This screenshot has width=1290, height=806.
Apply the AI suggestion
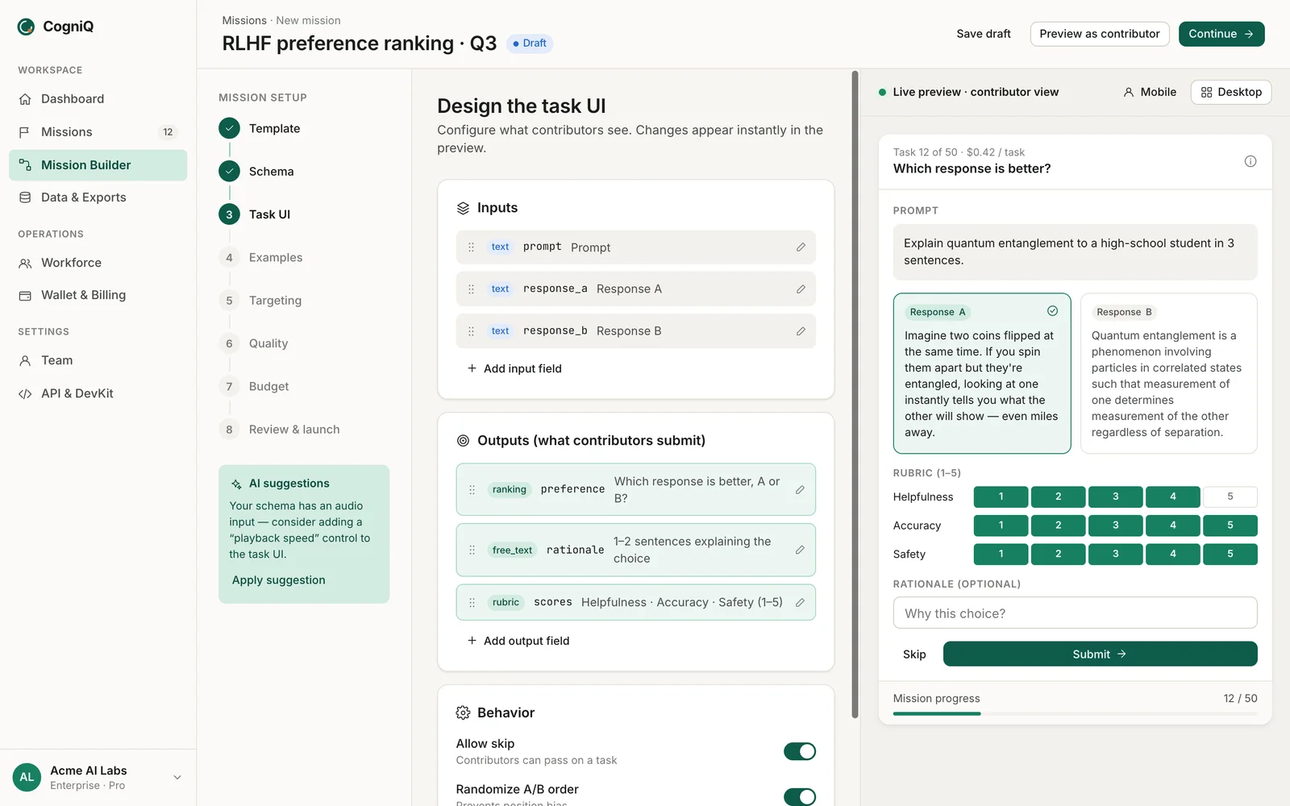(x=279, y=580)
